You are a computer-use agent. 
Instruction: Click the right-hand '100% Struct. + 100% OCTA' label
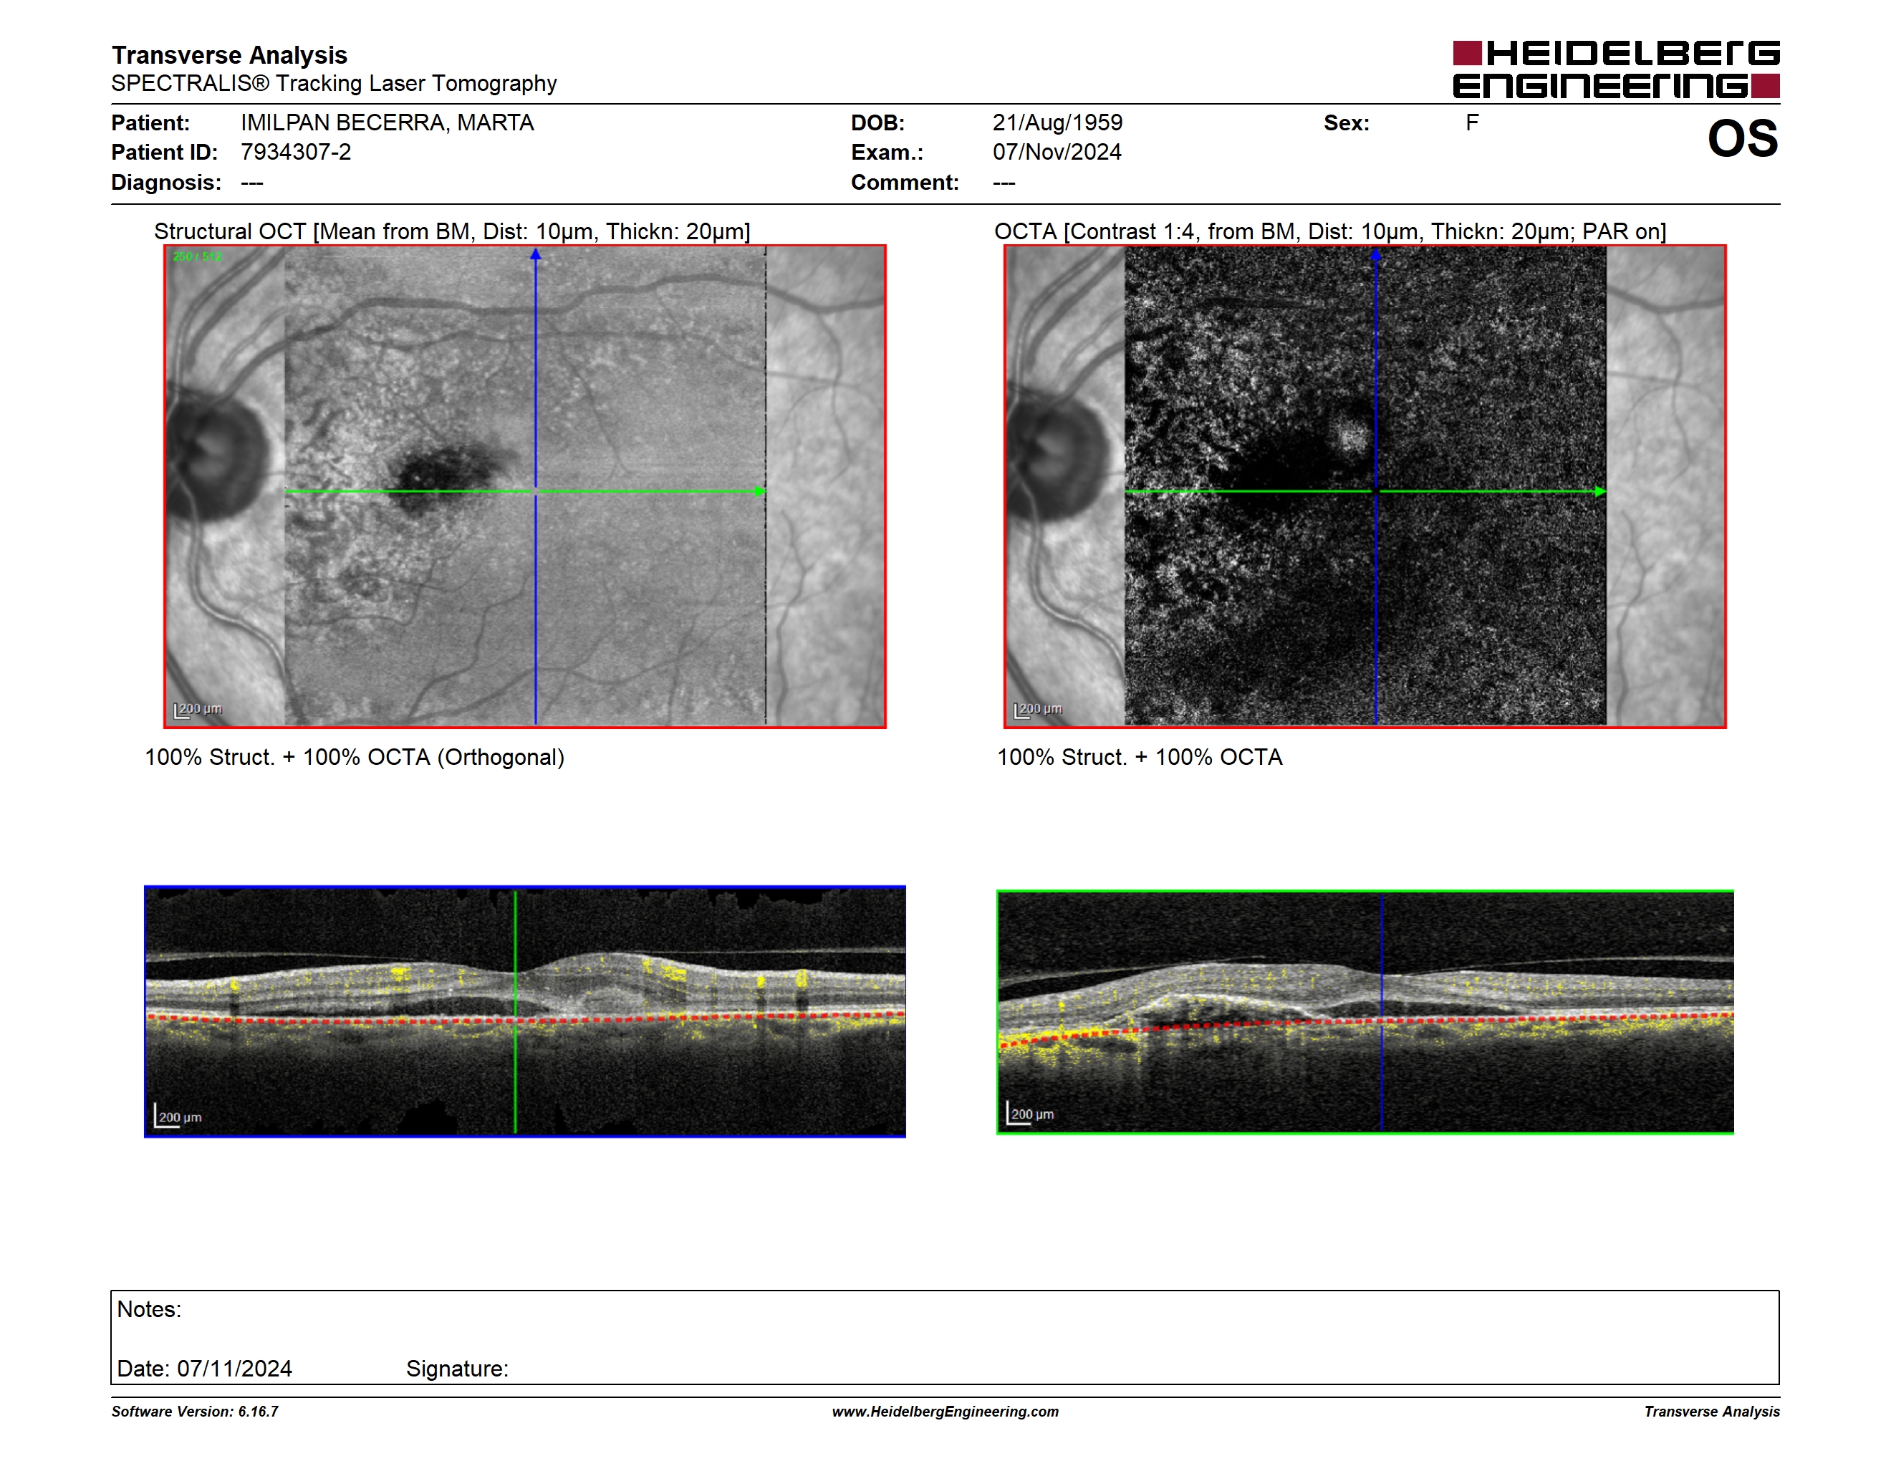[1140, 757]
